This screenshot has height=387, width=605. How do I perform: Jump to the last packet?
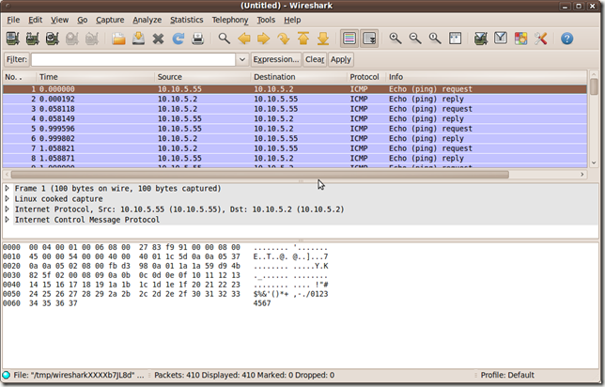pos(323,39)
